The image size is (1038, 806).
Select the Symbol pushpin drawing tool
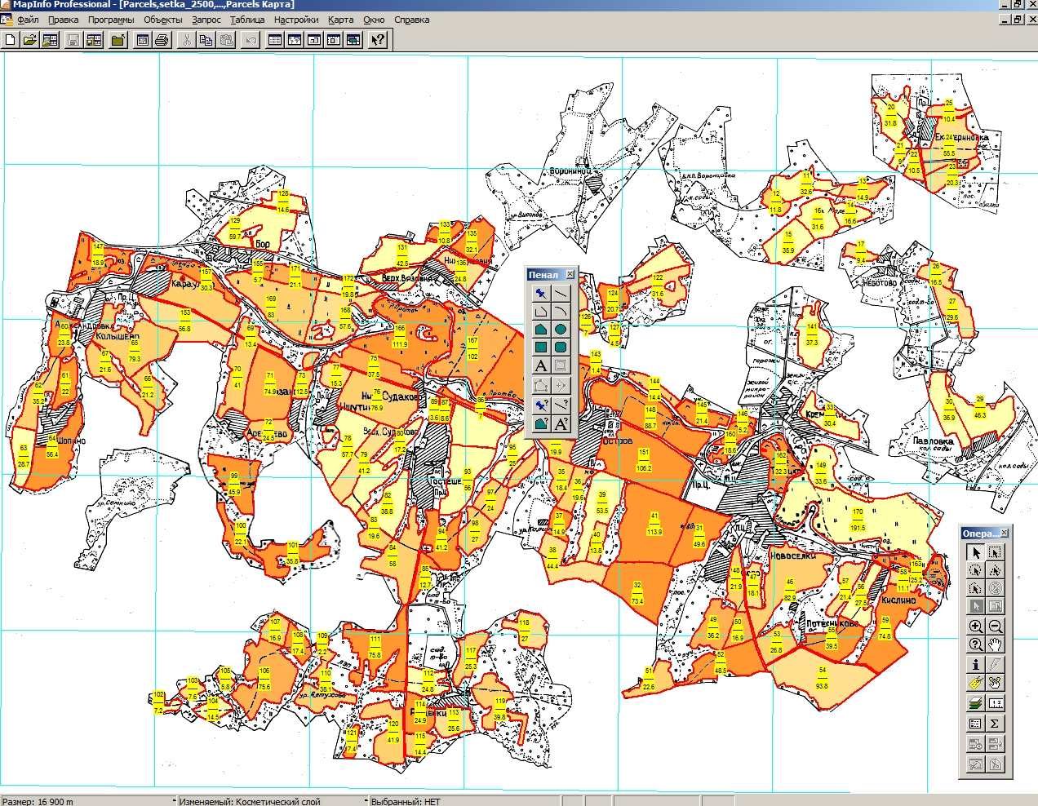541,293
